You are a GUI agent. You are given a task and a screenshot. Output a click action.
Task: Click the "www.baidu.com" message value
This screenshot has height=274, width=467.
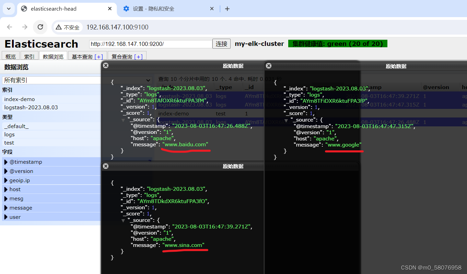185,145
